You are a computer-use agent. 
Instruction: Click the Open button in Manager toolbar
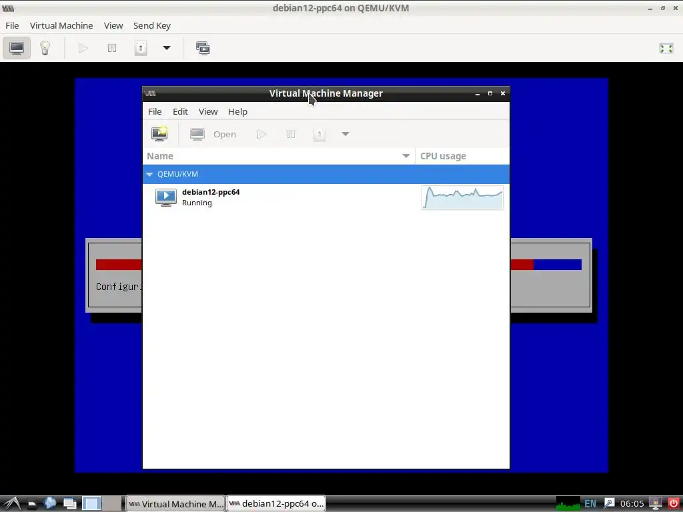(213, 134)
